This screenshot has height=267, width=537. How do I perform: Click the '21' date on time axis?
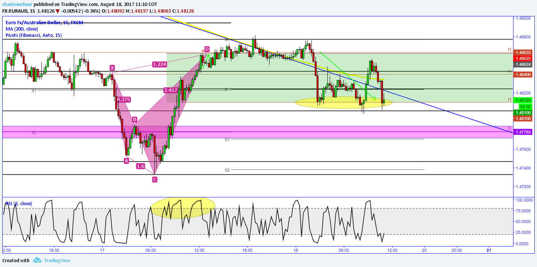[489, 250]
